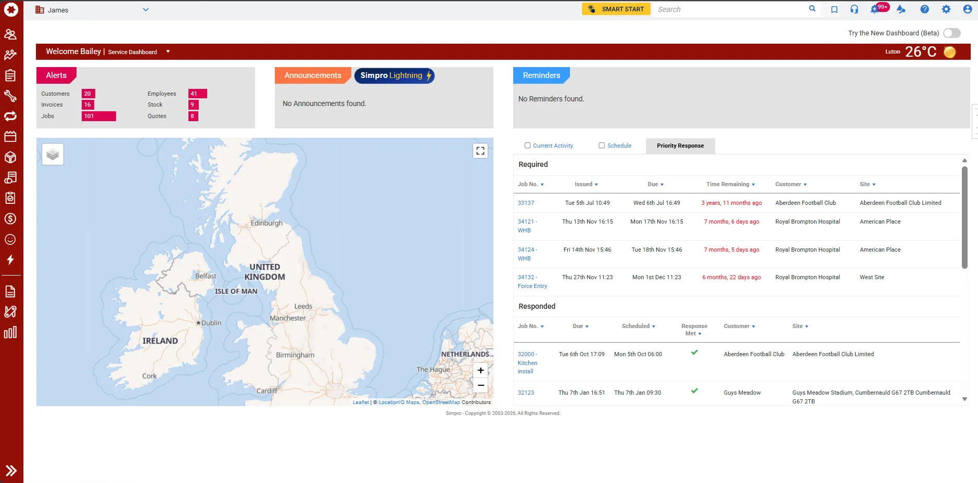Screen dimensions: 978x483
Task: Open the James company dropdown
Action: (92, 10)
